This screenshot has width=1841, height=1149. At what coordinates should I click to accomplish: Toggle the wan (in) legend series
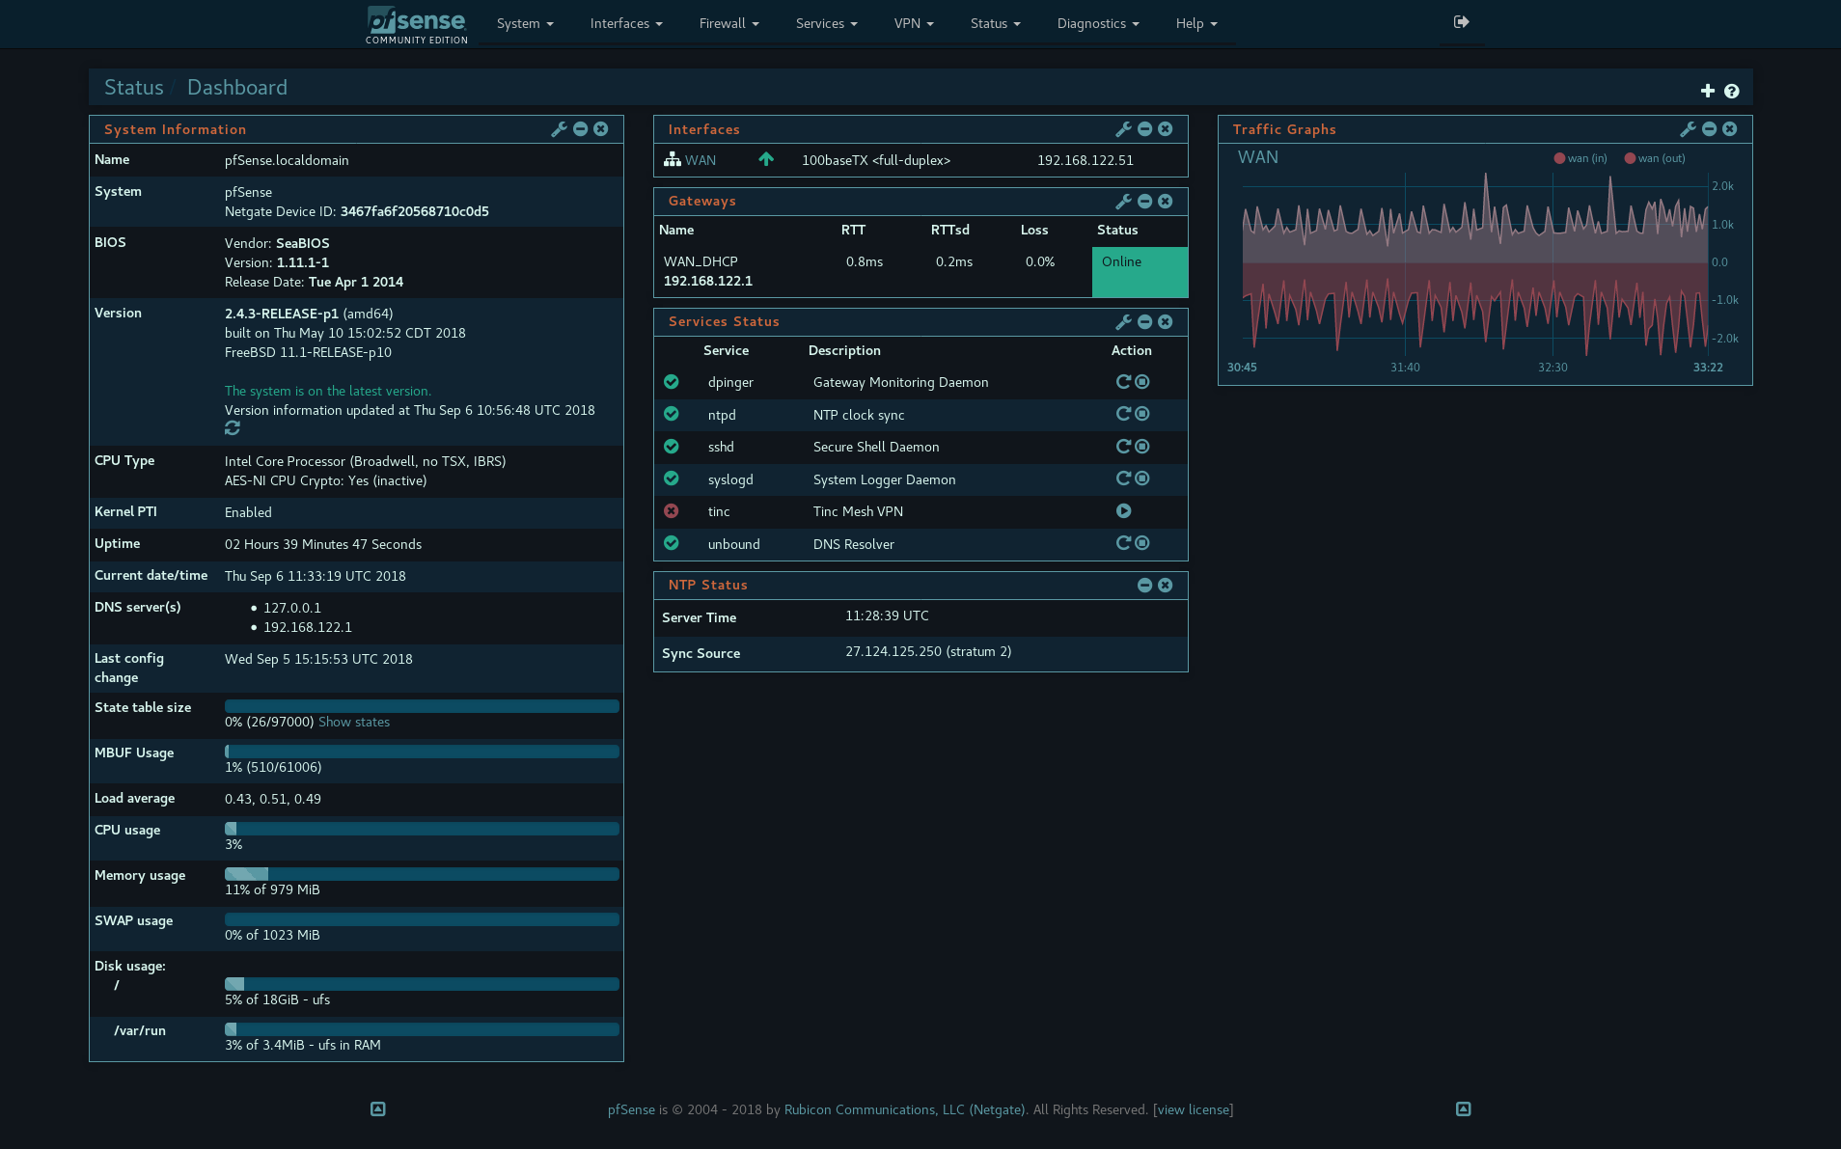[x=1580, y=158]
